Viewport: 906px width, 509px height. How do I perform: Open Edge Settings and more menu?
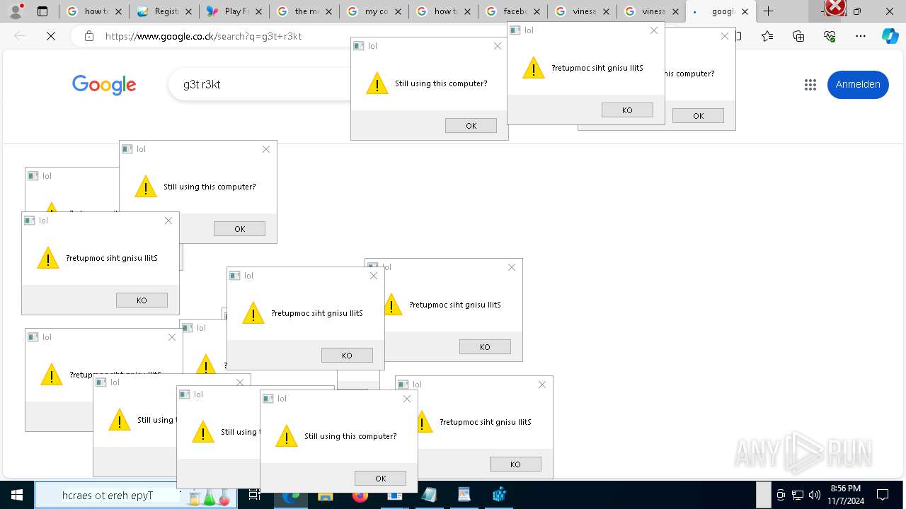pyautogui.click(x=861, y=36)
